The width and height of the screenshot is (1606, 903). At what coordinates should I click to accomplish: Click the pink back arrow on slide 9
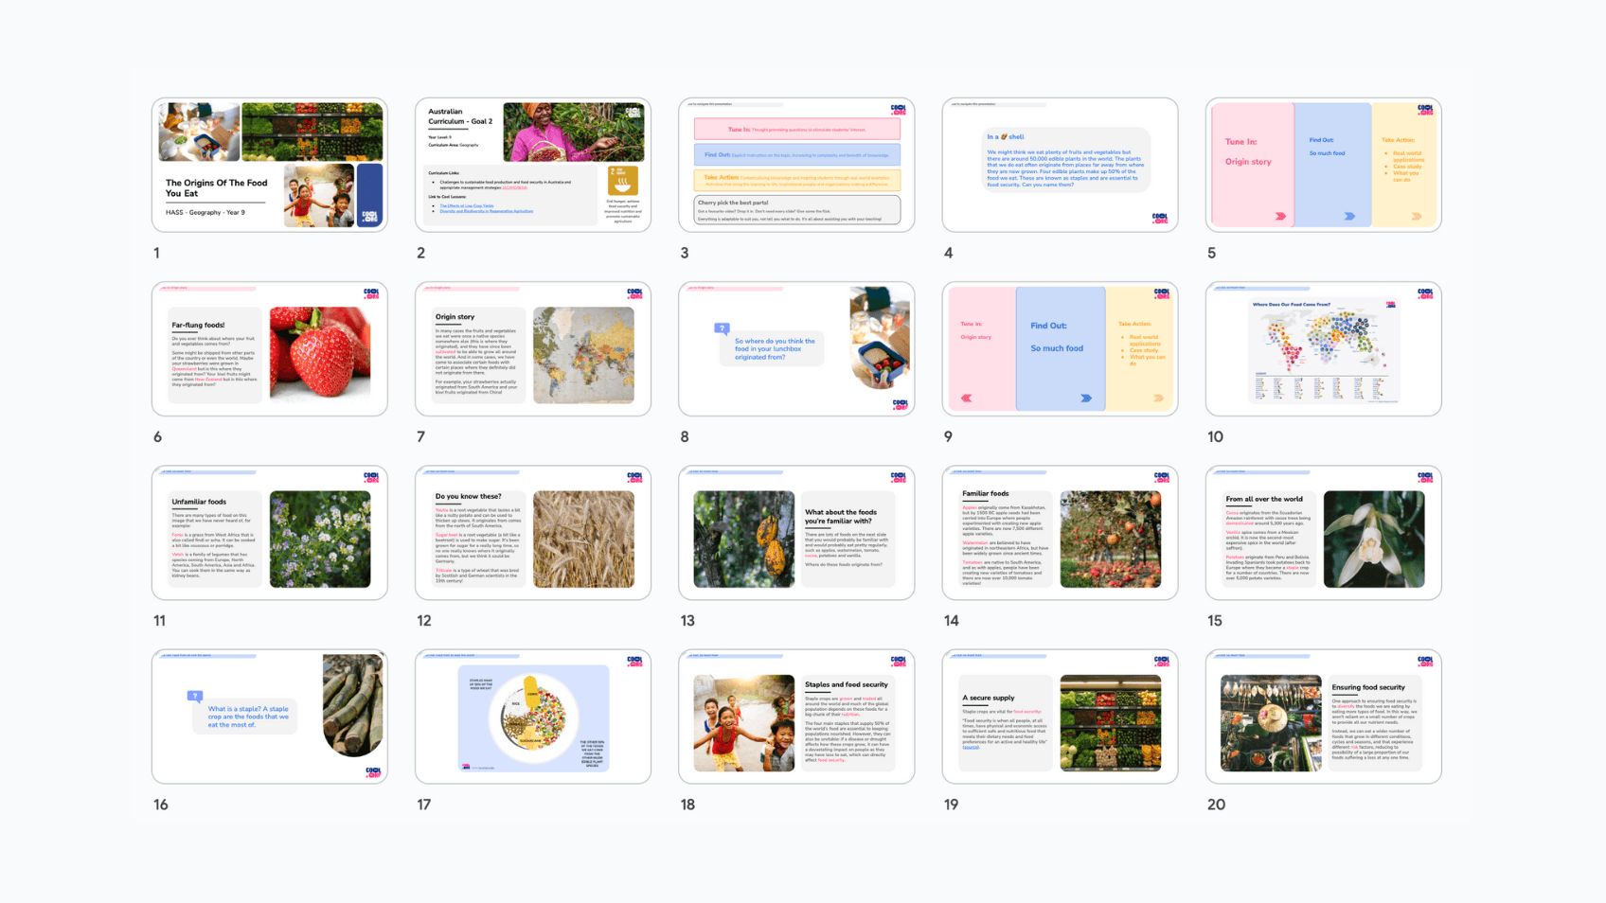[967, 398]
